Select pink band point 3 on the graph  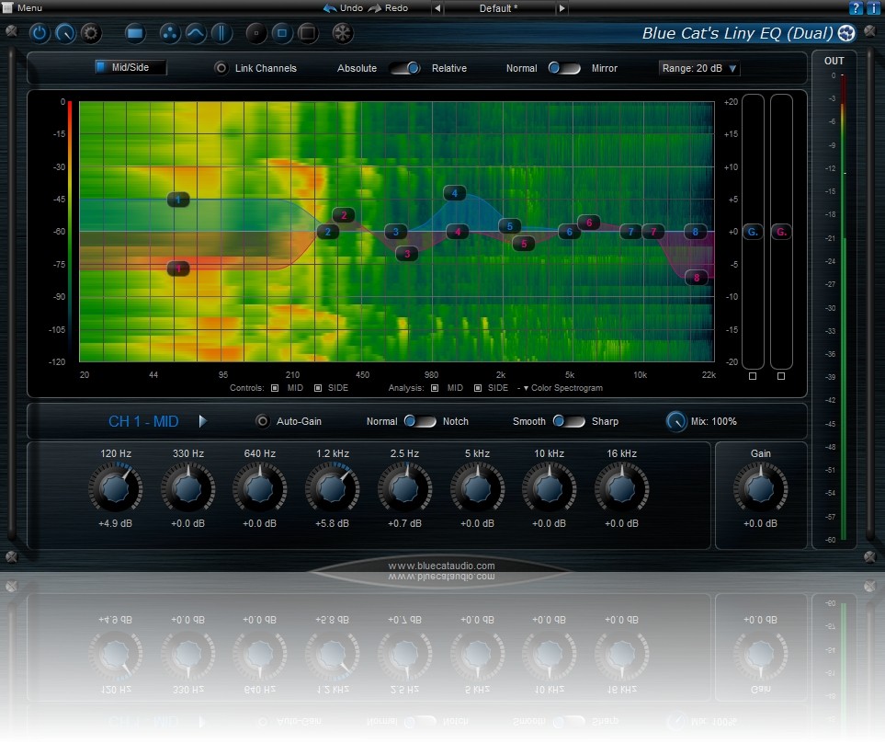407,254
